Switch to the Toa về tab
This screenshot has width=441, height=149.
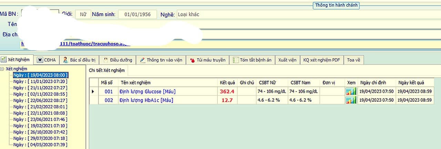353,60
